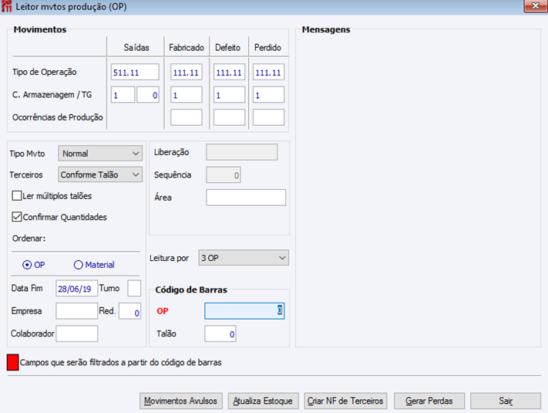548x413 pixels.
Task: Click Campos que serão filtrados legend text
Action: [x=120, y=362]
